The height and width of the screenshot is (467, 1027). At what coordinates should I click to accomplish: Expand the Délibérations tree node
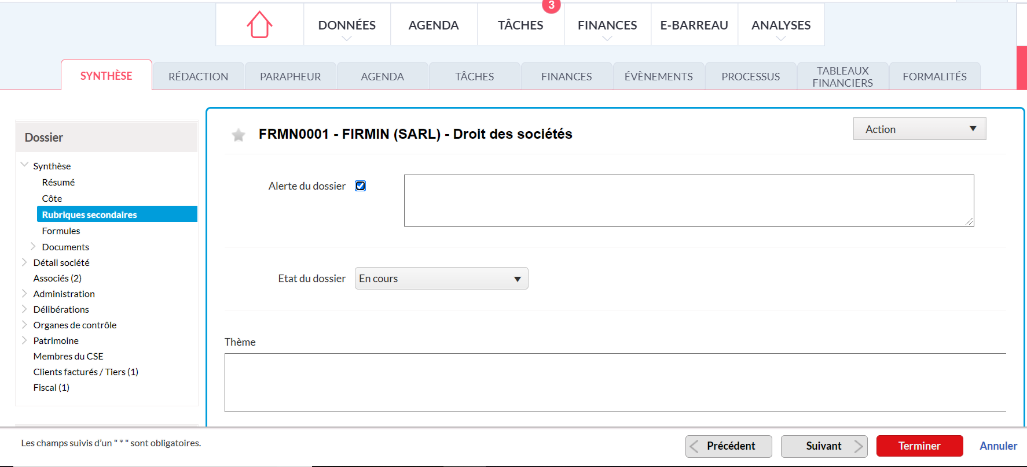click(24, 309)
